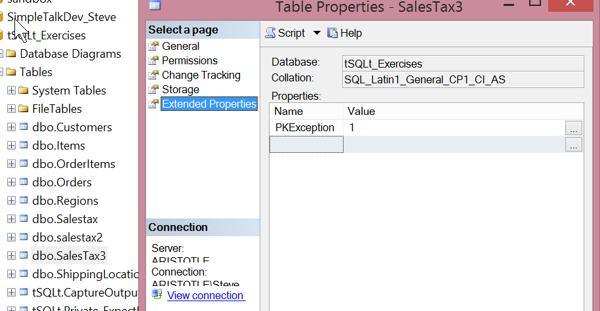600x311 pixels.
Task: Expand the dbo.Customers table node
Action: tap(11, 127)
